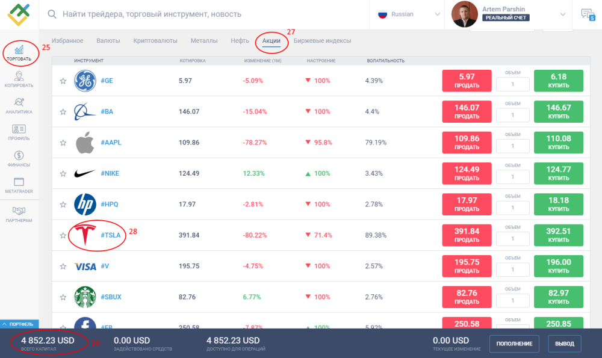Click the search magnifier icon
The image size is (602, 358).
tap(52, 14)
